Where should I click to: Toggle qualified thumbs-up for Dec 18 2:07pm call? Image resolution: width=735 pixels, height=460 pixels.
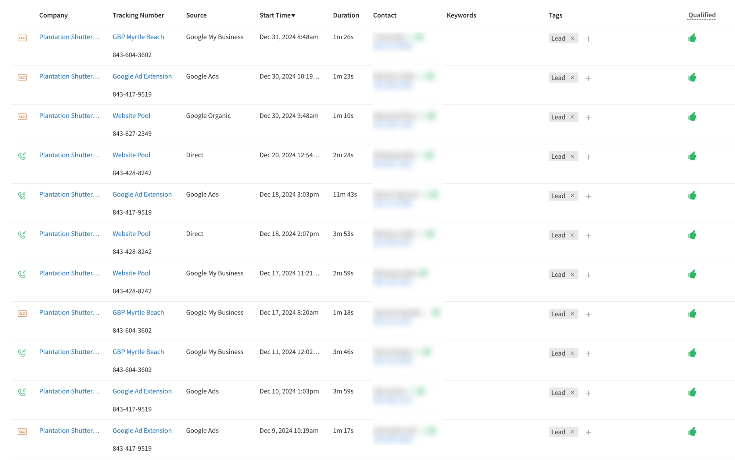(692, 235)
